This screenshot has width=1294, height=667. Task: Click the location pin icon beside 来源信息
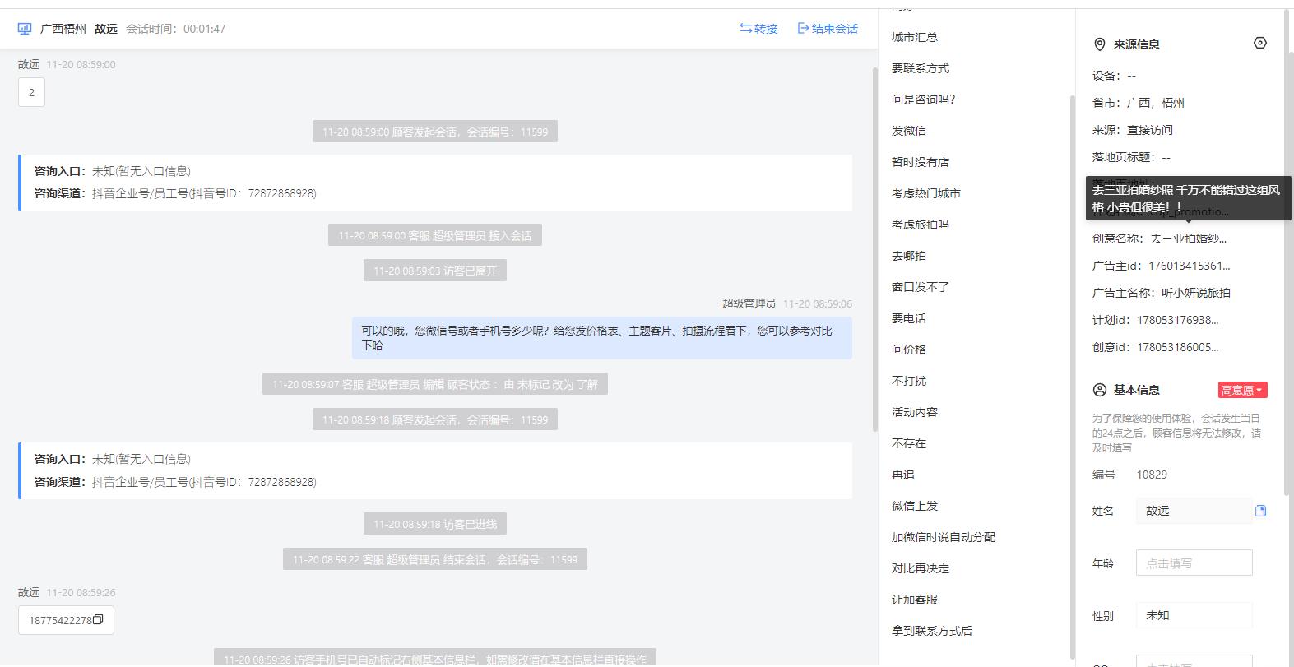pyautogui.click(x=1099, y=44)
